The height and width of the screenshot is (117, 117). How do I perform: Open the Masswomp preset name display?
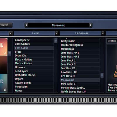point(58,25)
